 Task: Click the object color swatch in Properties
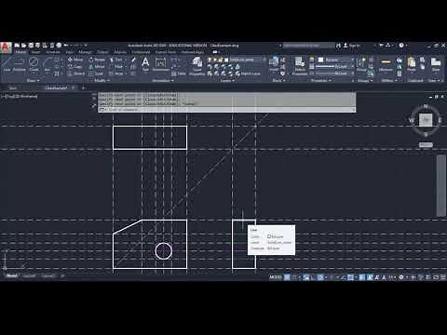pos(321,60)
